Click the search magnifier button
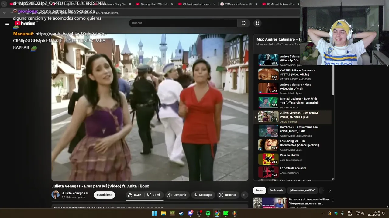 click(x=244, y=23)
